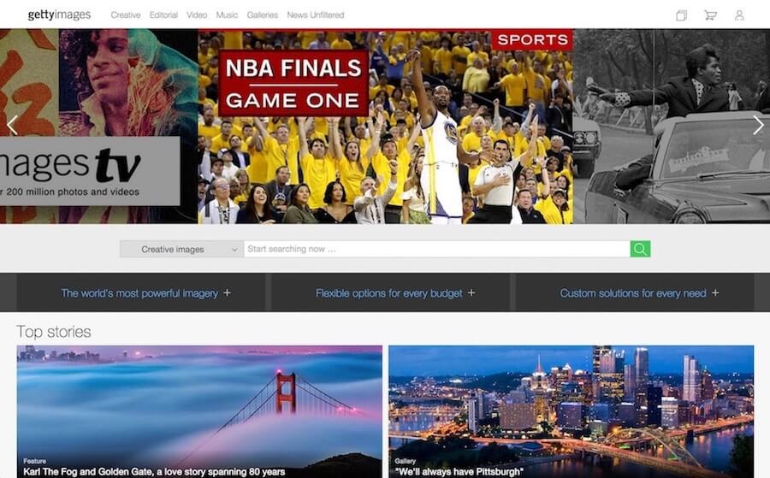Open the NBA Finals Game One banner
The width and height of the screenshot is (770, 478).
(293, 83)
